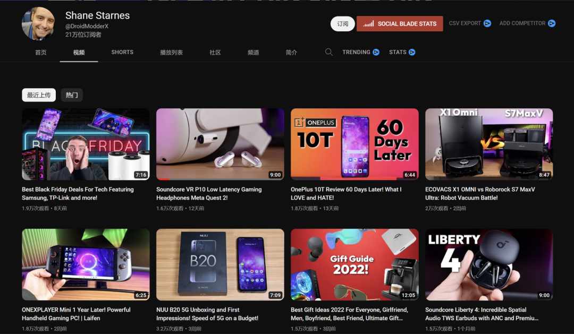Open the 频道 tab
The height and width of the screenshot is (334, 574).
254,53
